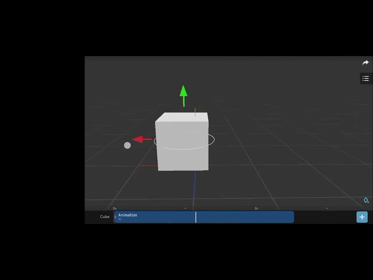Add a keyframe with the diamond icon

click(x=366, y=200)
